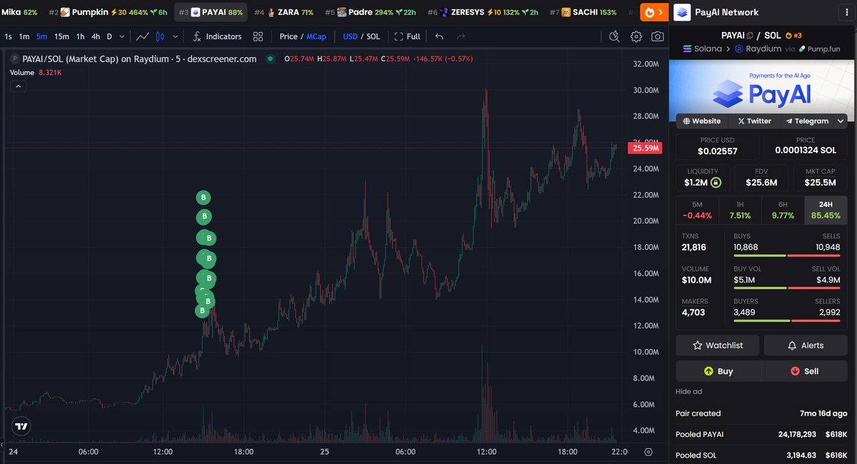The width and height of the screenshot is (857, 464).
Task: Click the top buy marker B
Action: (204, 197)
